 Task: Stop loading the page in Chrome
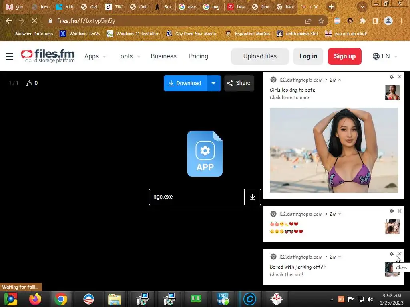[34, 21]
